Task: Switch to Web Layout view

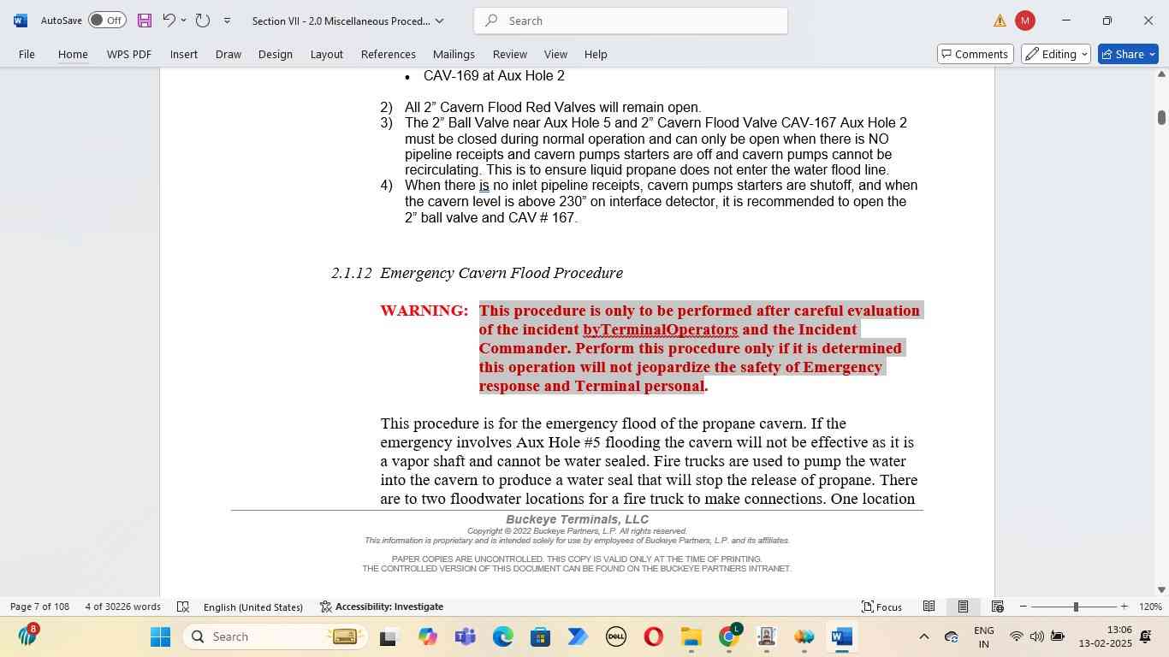Action: 997,607
